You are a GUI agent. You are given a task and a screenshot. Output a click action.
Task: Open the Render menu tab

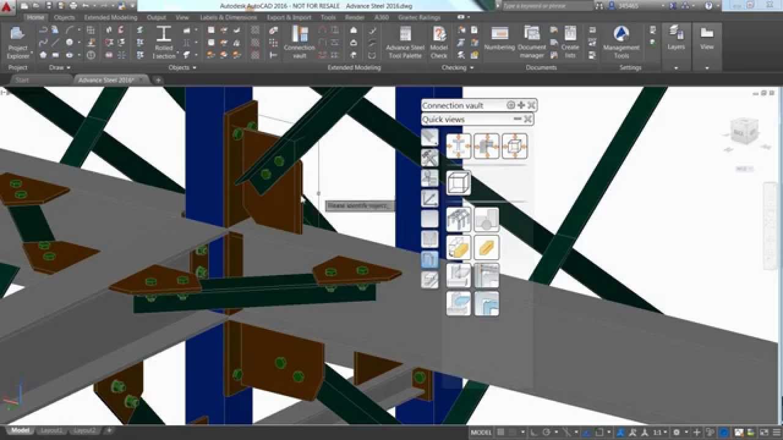[354, 18]
